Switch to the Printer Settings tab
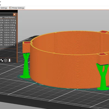Viewport: 109px width, 109px height. [x=17, y=8]
